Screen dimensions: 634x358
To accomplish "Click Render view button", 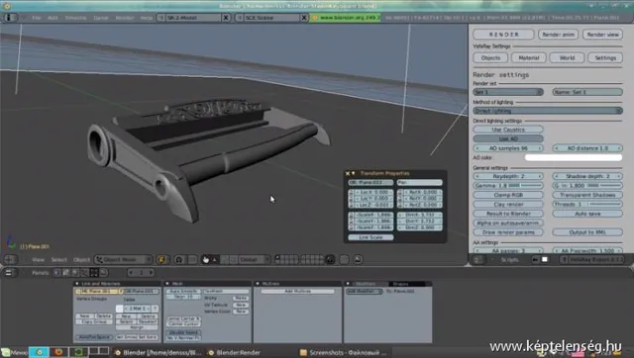I will [x=602, y=35].
